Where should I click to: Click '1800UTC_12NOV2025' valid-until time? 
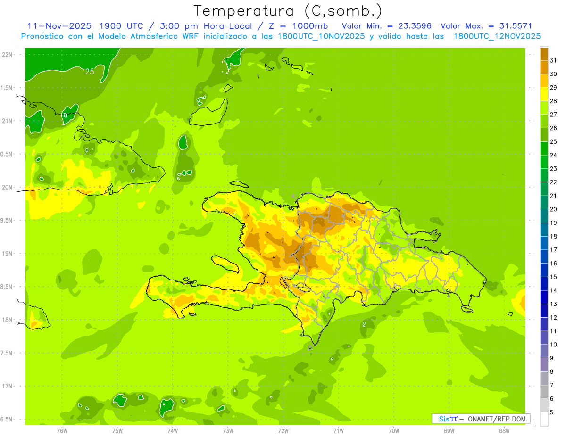click(x=497, y=36)
